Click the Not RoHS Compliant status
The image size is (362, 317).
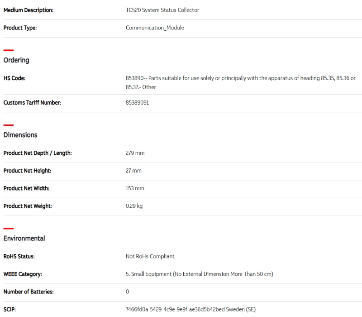click(x=150, y=256)
